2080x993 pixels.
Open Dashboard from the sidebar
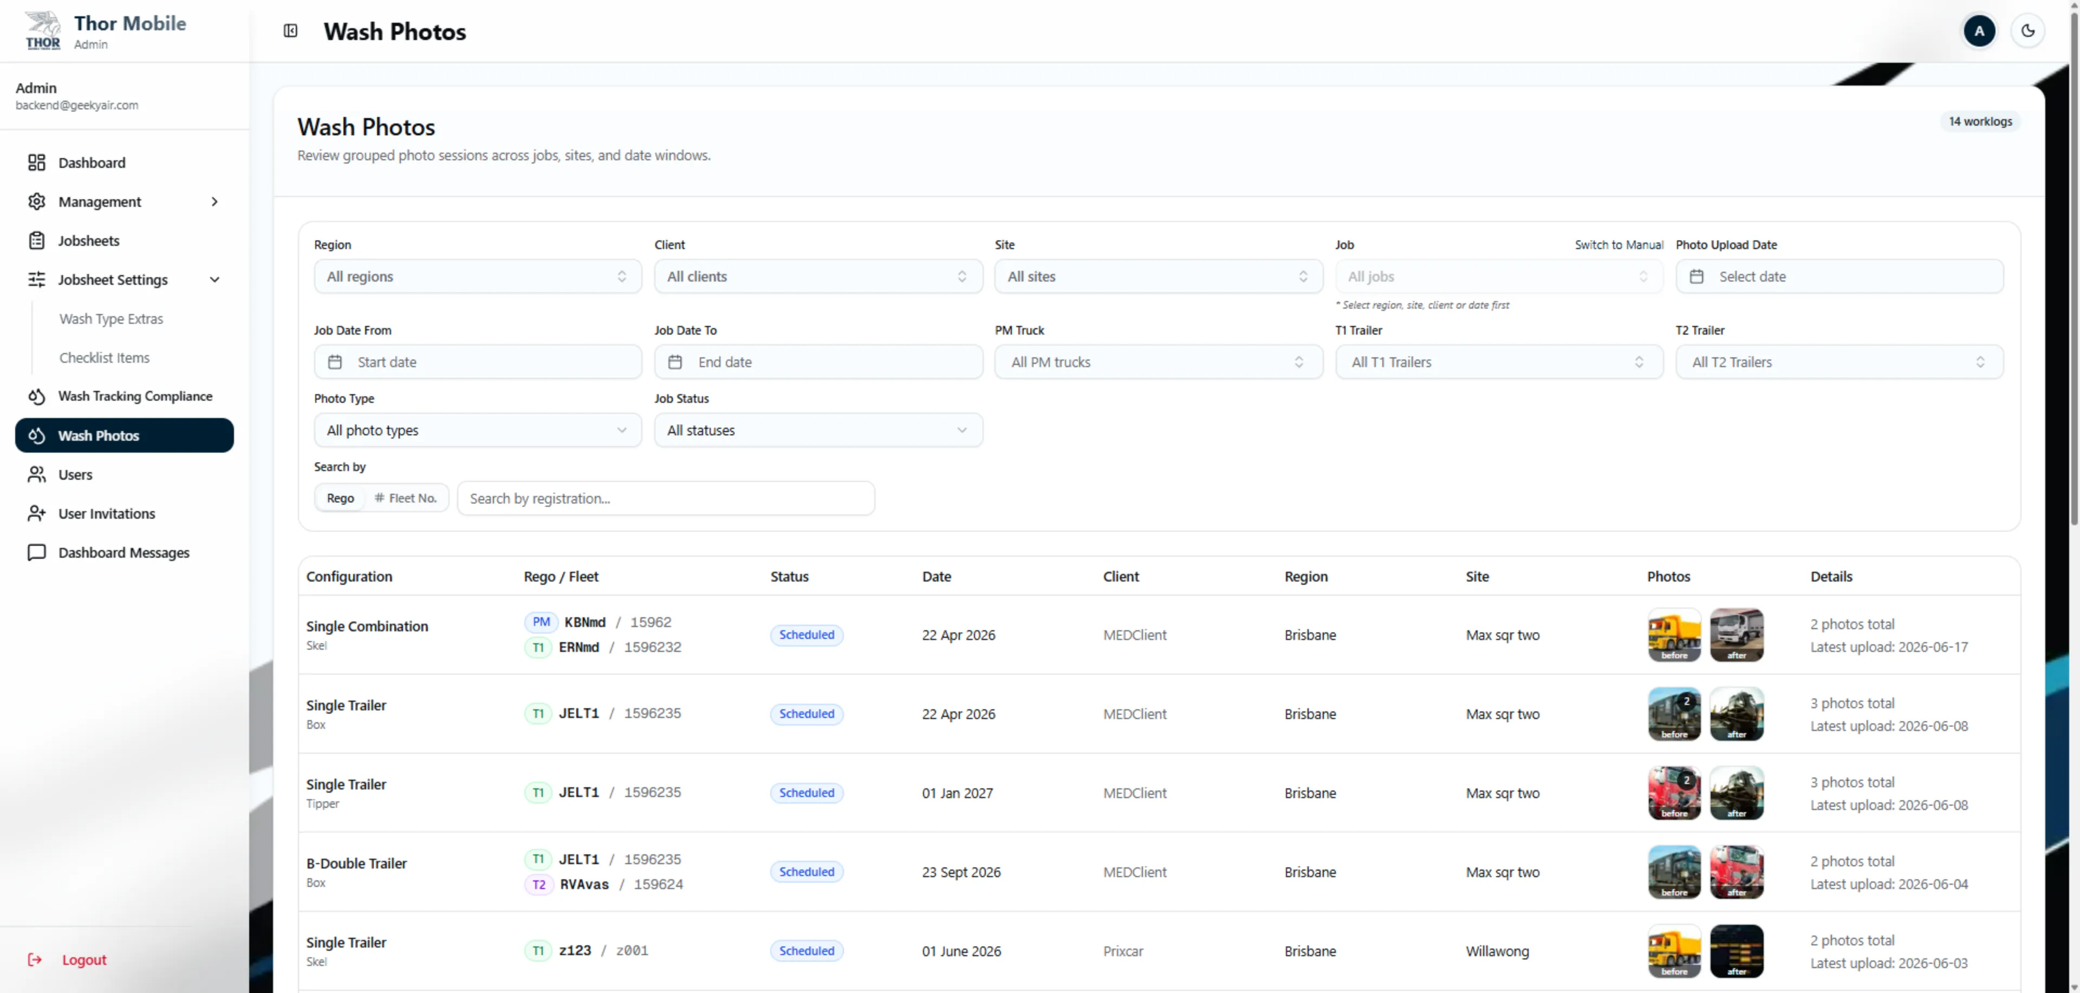(x=125, y=162)
